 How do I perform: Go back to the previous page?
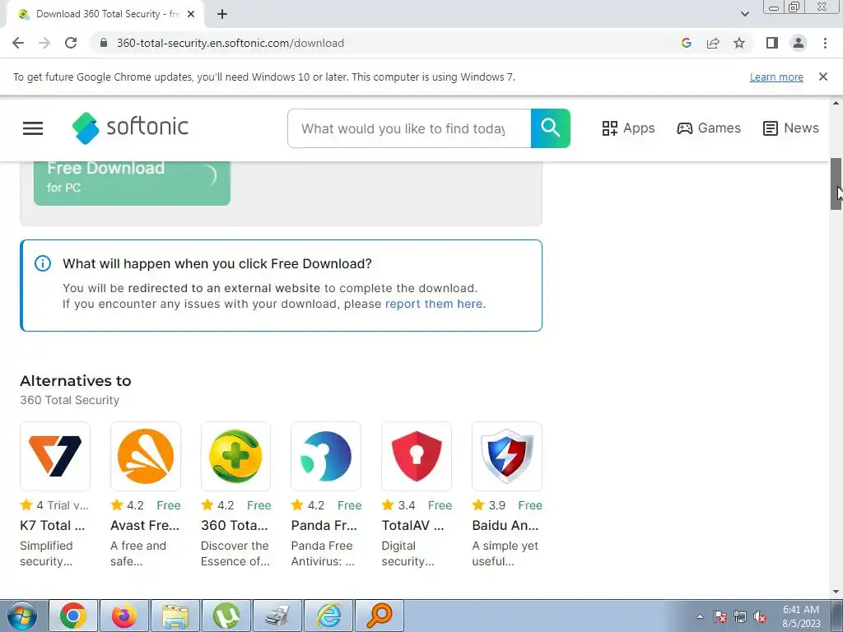coord(18,43)
